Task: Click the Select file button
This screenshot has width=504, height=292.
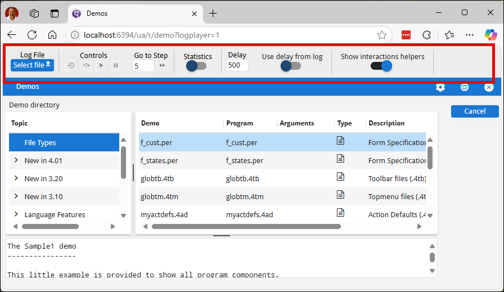Action: tap(32, 65)
